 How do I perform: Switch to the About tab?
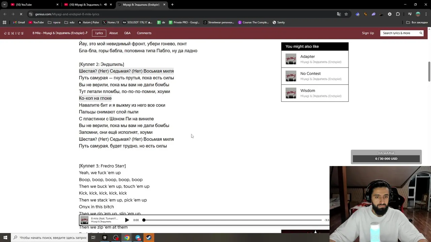point(113,33)
